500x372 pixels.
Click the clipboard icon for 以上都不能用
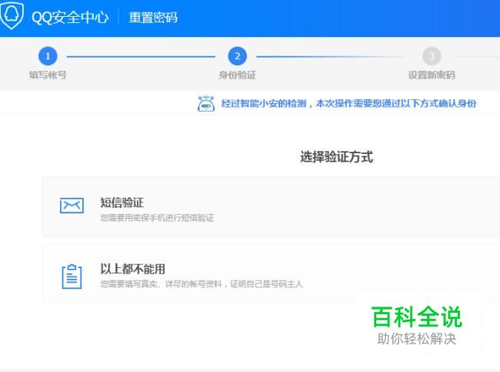click(72, 276)
